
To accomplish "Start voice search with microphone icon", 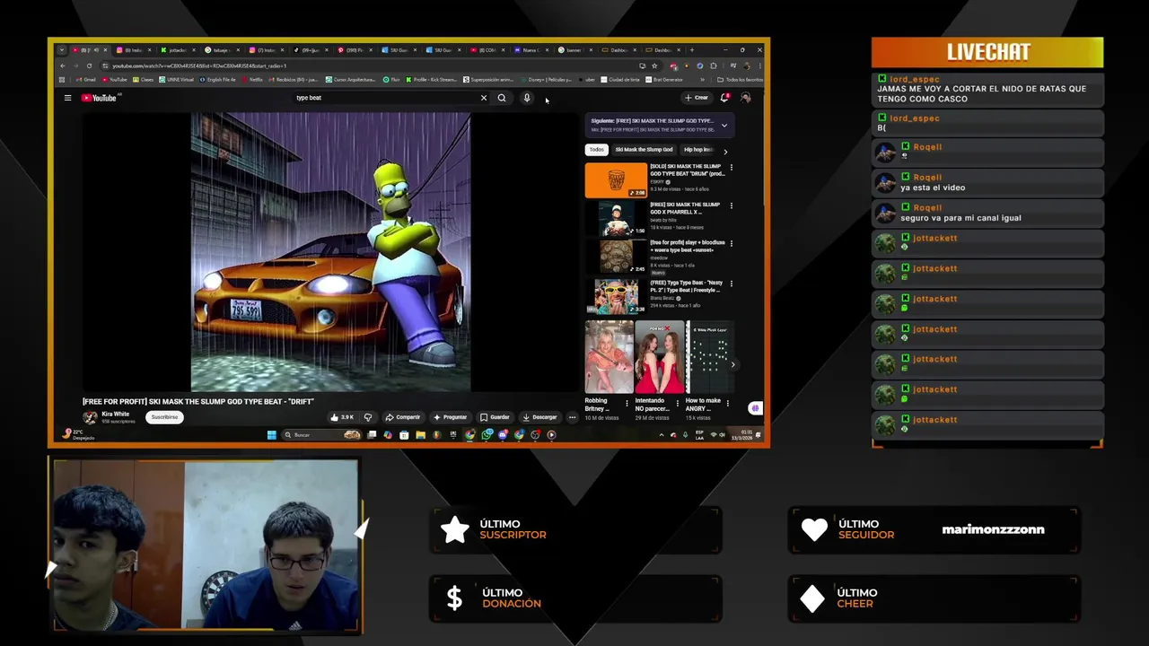I will click(x=527, y=98).
